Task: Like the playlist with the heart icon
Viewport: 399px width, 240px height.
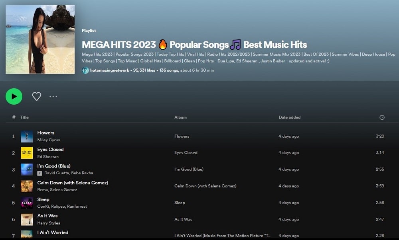Action: pos(37,96)
